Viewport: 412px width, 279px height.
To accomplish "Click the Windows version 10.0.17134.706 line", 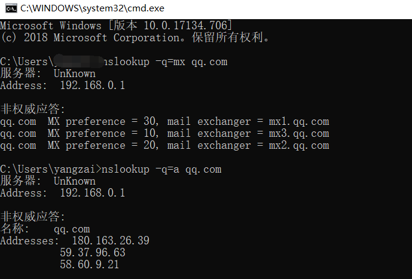I will coord(116,26).
